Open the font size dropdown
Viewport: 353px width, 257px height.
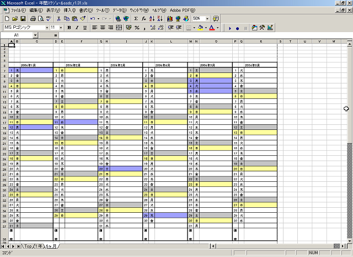pos(61,27)
